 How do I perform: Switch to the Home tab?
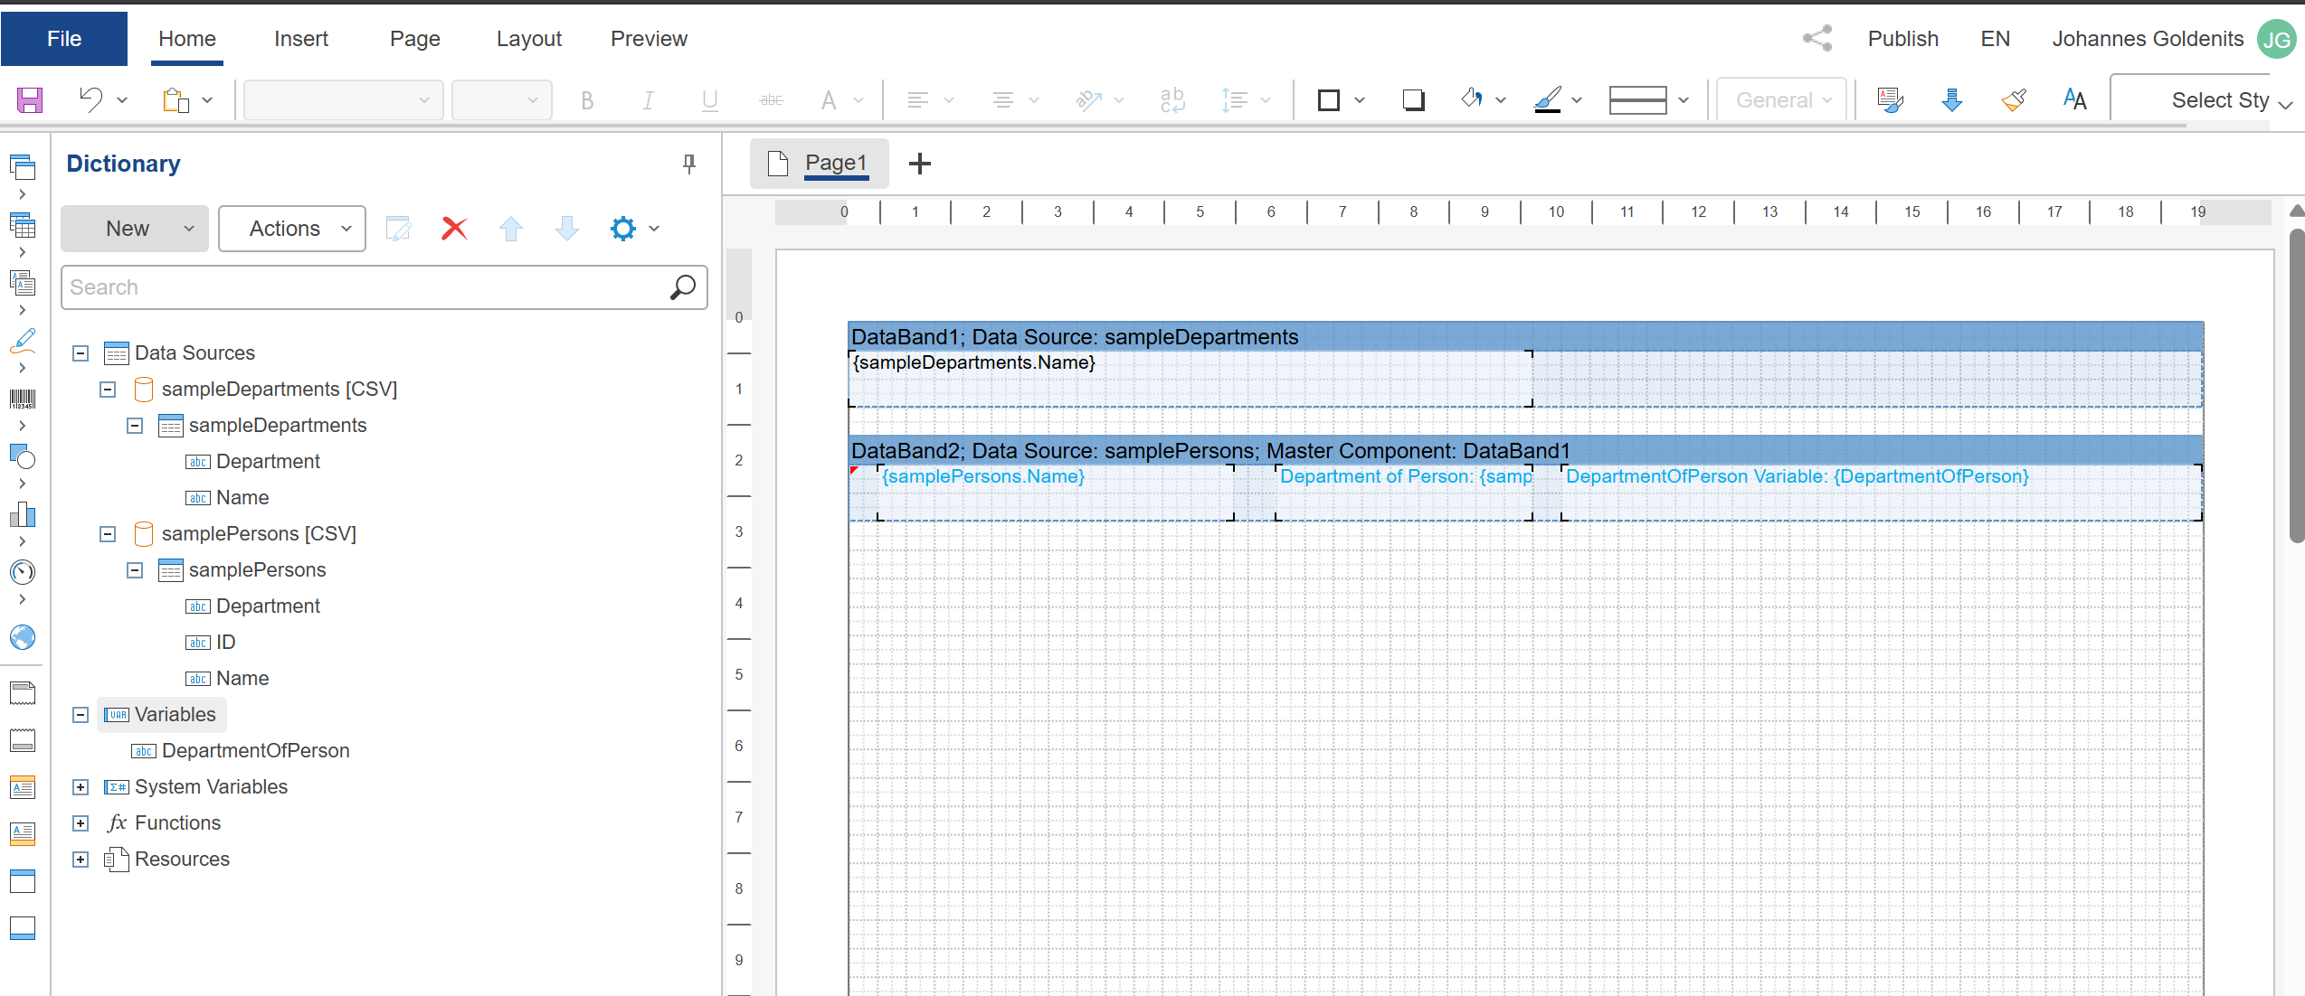coord(187,39)
